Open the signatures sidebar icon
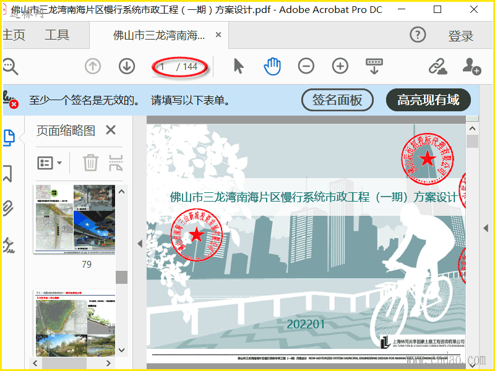This screenshot has height=371, width=495. [9, 245]
